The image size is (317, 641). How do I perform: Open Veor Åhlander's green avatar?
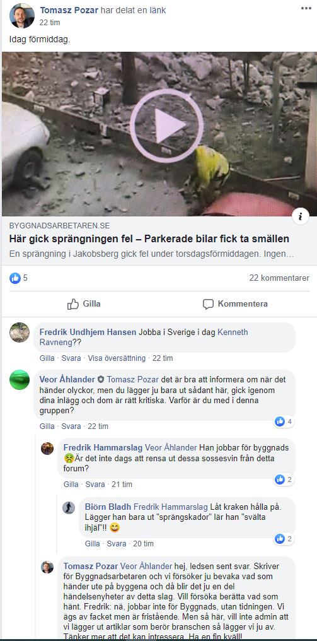click(x=20, y=380)
